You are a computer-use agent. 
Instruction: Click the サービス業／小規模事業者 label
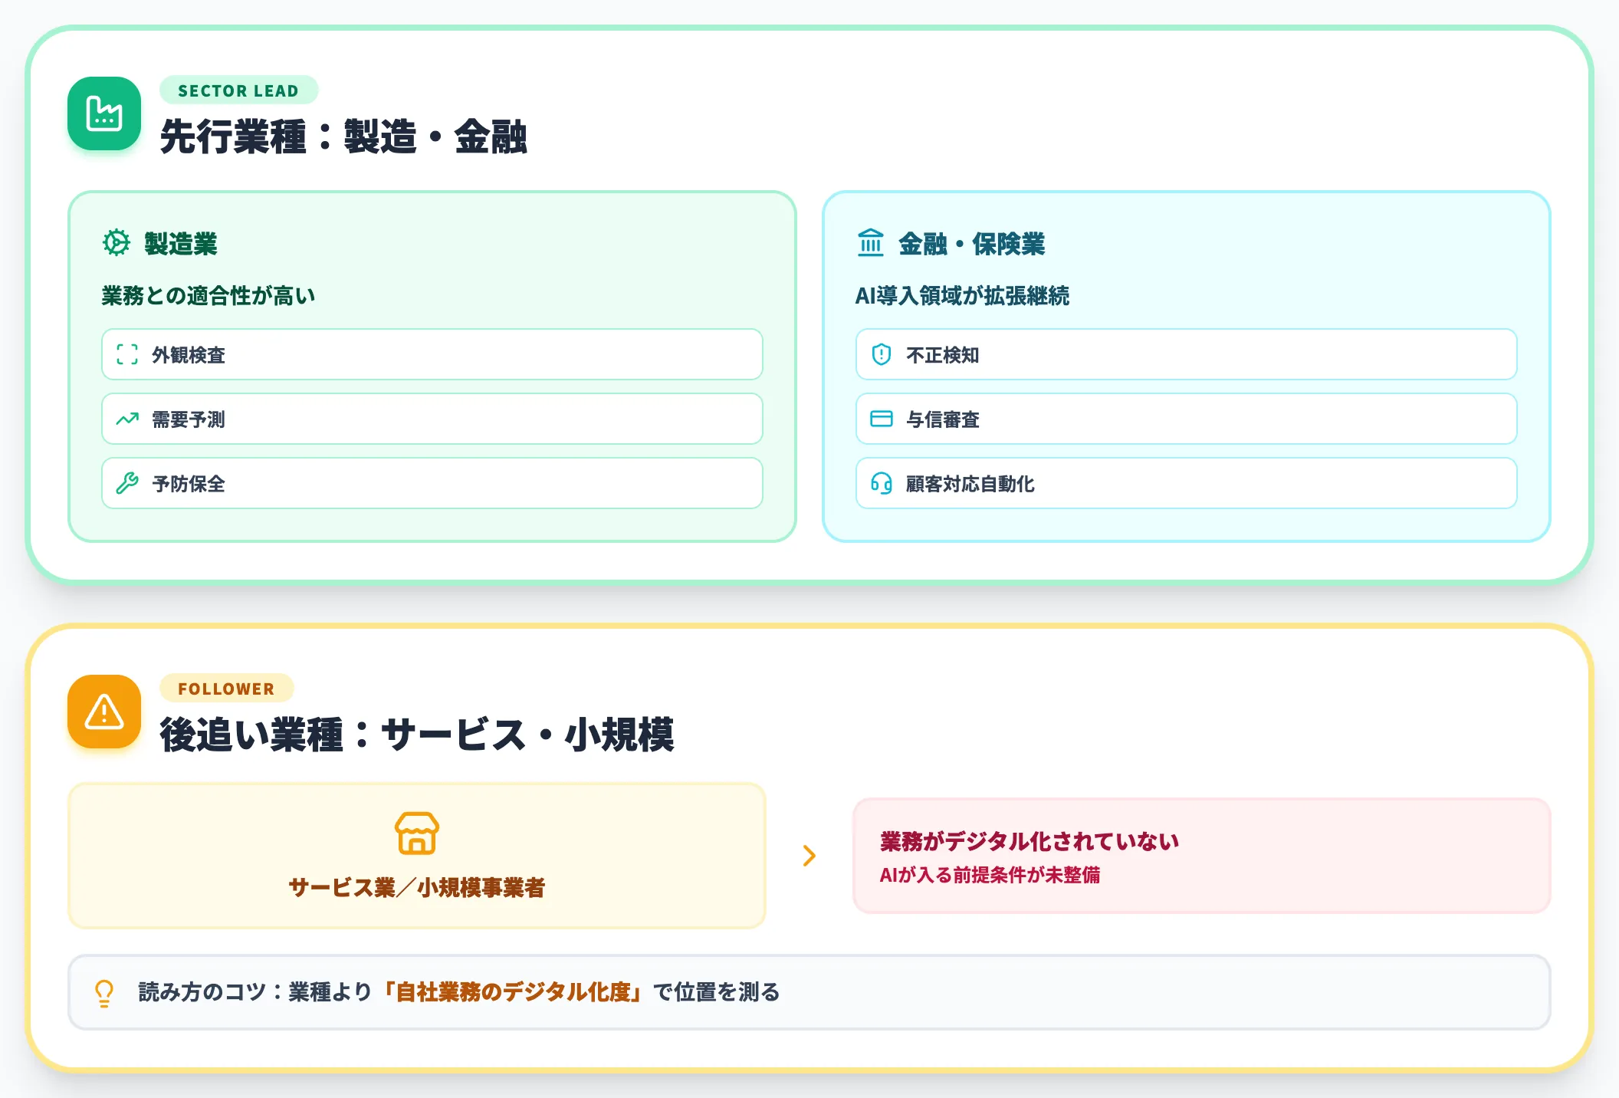pyautogui.click(x=417, y=888)
